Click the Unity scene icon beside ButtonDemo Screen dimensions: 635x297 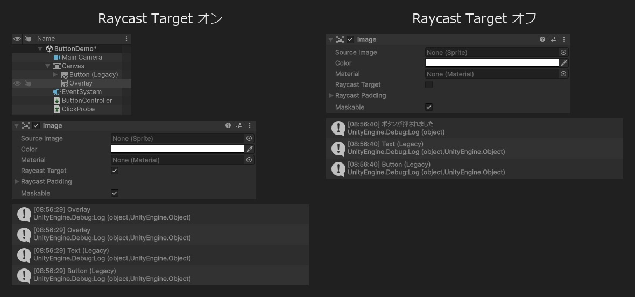(x=50, y=49)
